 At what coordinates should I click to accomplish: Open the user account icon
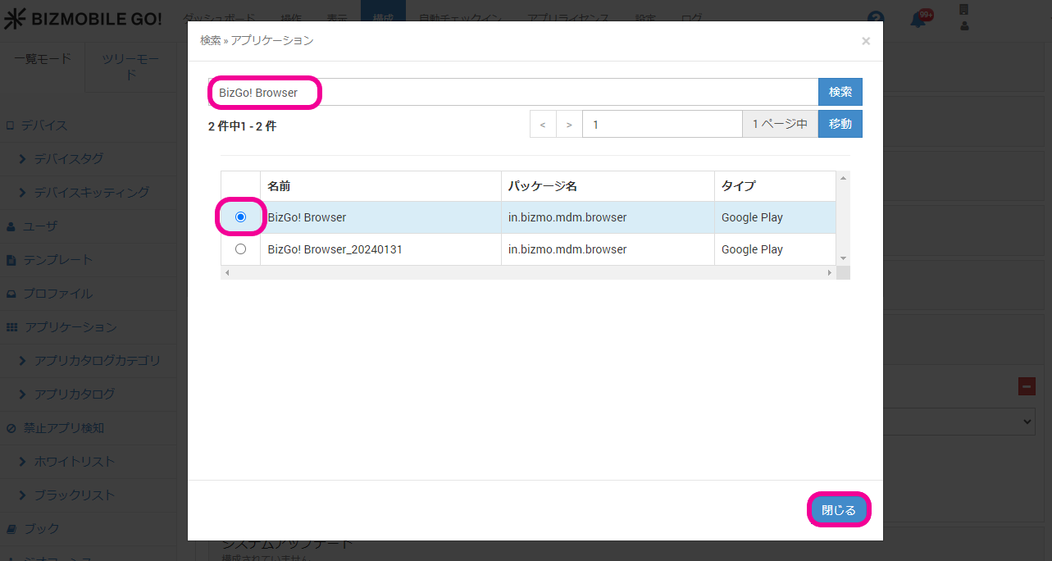(x=964, y=25)
